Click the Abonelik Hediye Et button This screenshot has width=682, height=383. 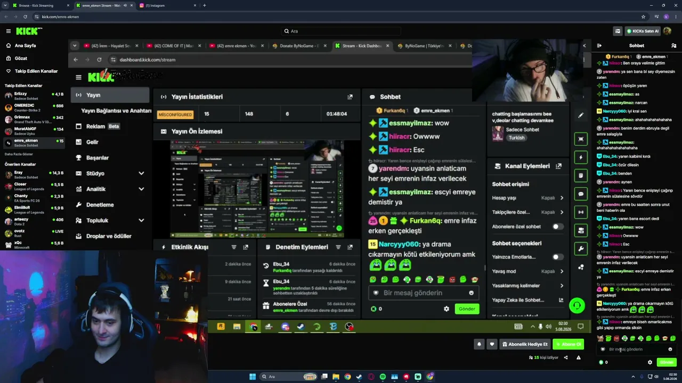525,344
